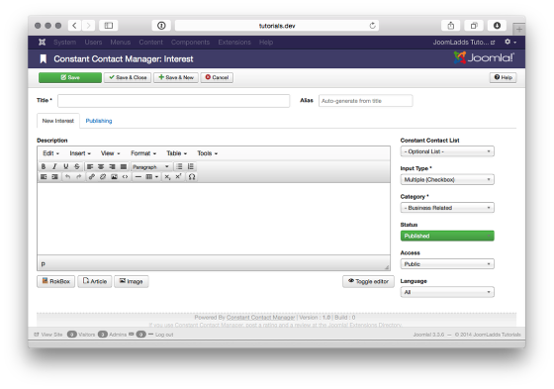This screenshot has width=554, height=389.
Task: Click the Joomla icon in the admin menu
Action: point(42,43)
